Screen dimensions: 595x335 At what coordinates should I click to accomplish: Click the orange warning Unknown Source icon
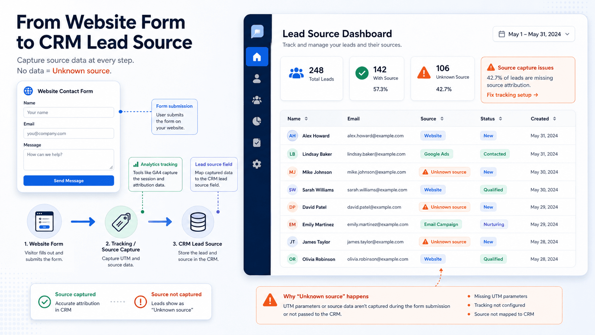[x=424, y=73]
